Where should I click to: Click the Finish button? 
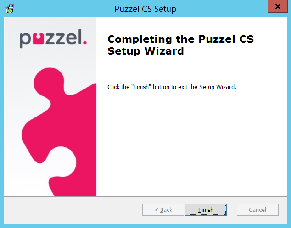point(206,210)
